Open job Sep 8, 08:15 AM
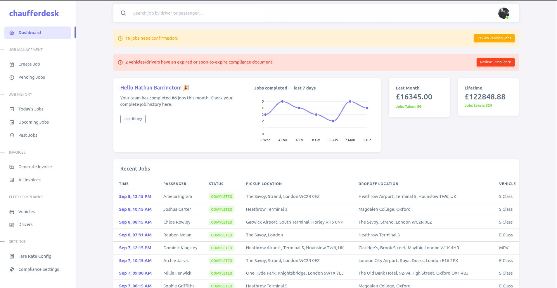Viewport: 557px width, 288px height. tap(135, 222)
